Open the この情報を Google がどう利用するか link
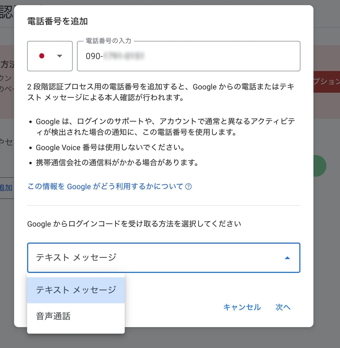The image size is (340, 348). tap(105, 186)
